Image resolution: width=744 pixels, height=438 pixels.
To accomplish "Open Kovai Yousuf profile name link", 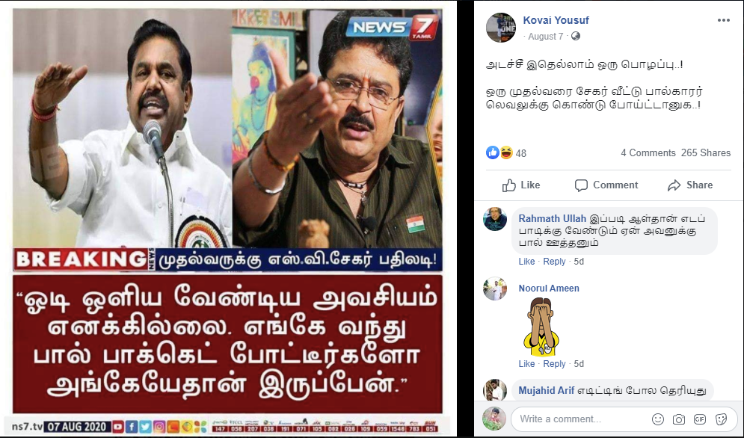I will (556, 20).
